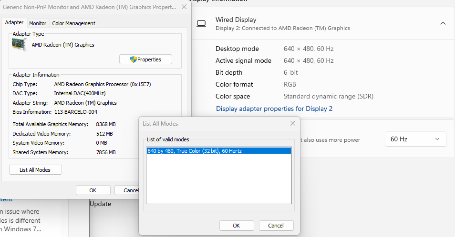Click the List All Modes button
Screen dimensions: 455x237
pos(35,170)
